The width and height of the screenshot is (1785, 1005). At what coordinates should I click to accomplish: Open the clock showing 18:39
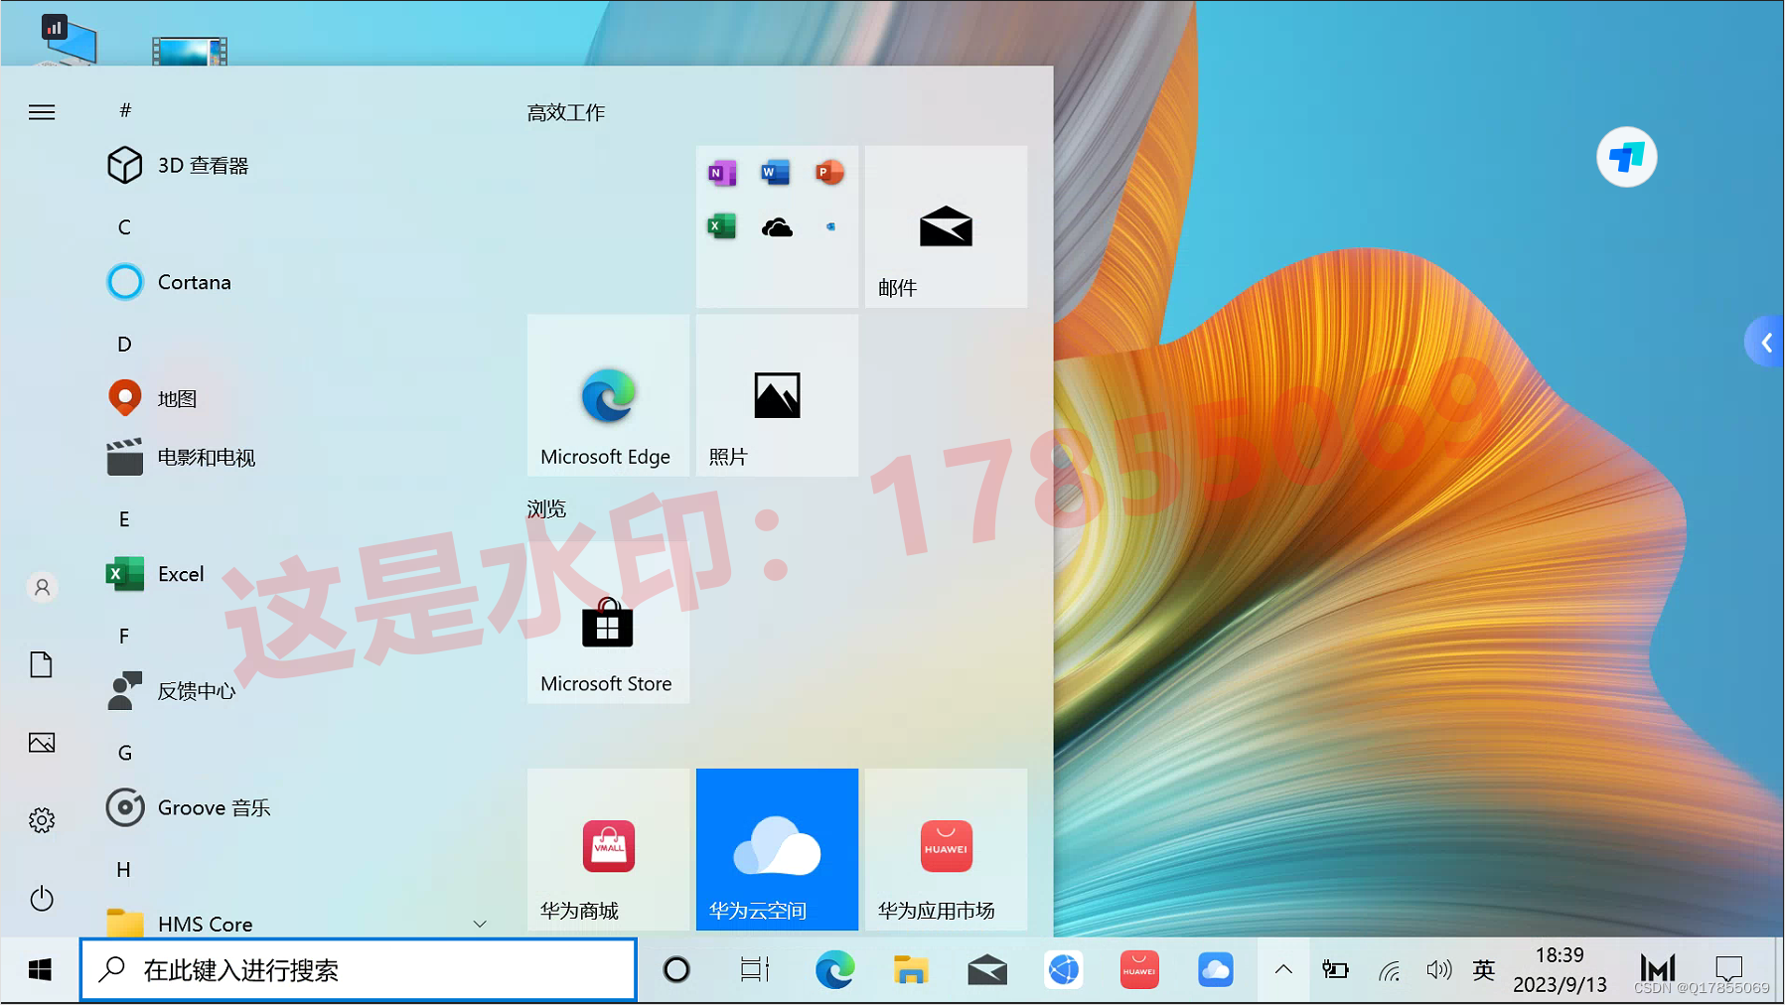click(1560, 970)
